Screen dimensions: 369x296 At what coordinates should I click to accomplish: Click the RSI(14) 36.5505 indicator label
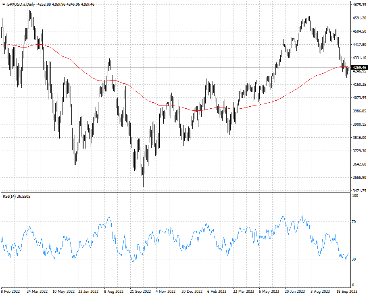pos(17,197)
